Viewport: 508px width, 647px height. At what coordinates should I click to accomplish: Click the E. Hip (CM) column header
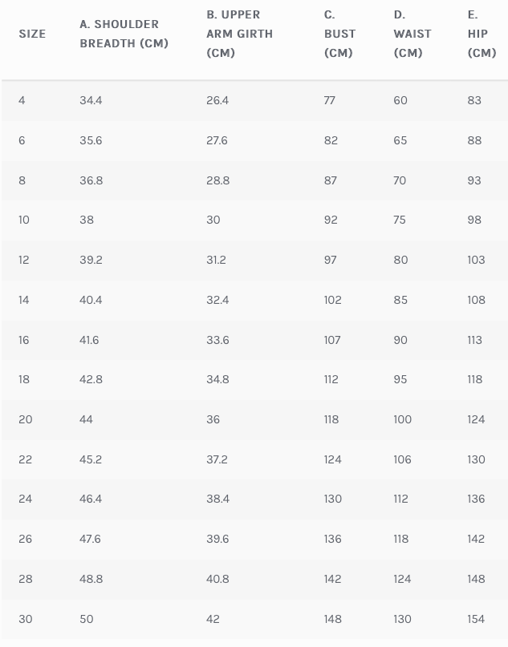tap(482, 34)
